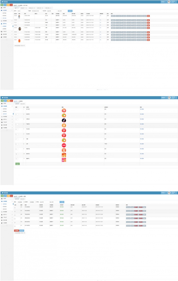Click the TikTok icon in the category list
The height and width of the screenshot is (281, 178).
click(x=64, y=120)
